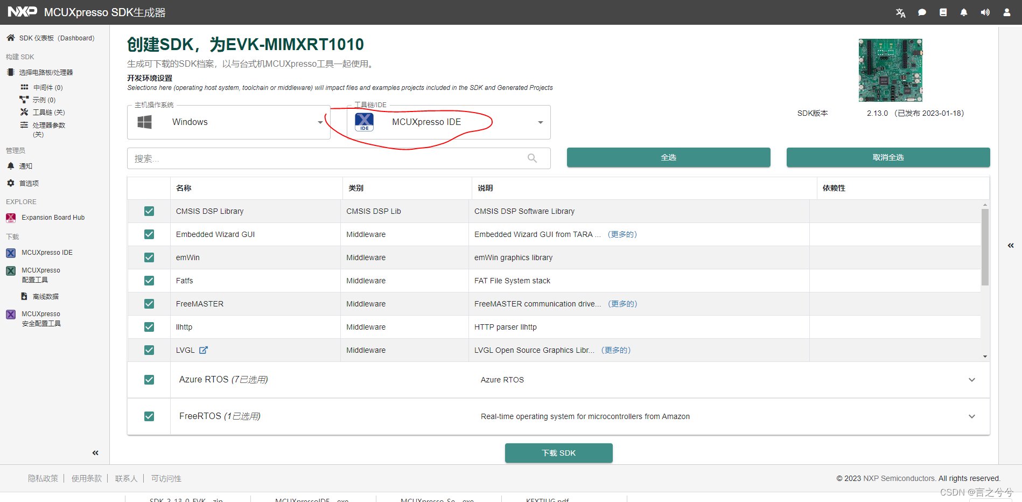This screenshot has width=1022, height=502.
Task: Uncheck FreeMASTER checkbox
Action: 149,304
